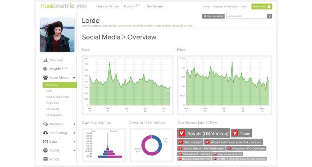Open Insights via its target icon
312x167 pixels.
click(45, 69)
